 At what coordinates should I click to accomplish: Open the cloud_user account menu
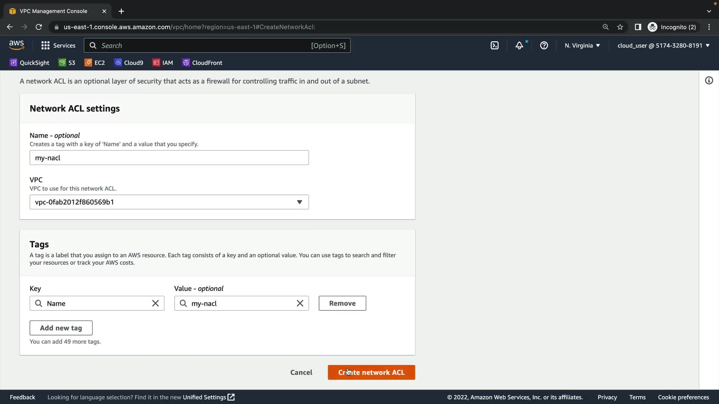(x=663, y=46)
